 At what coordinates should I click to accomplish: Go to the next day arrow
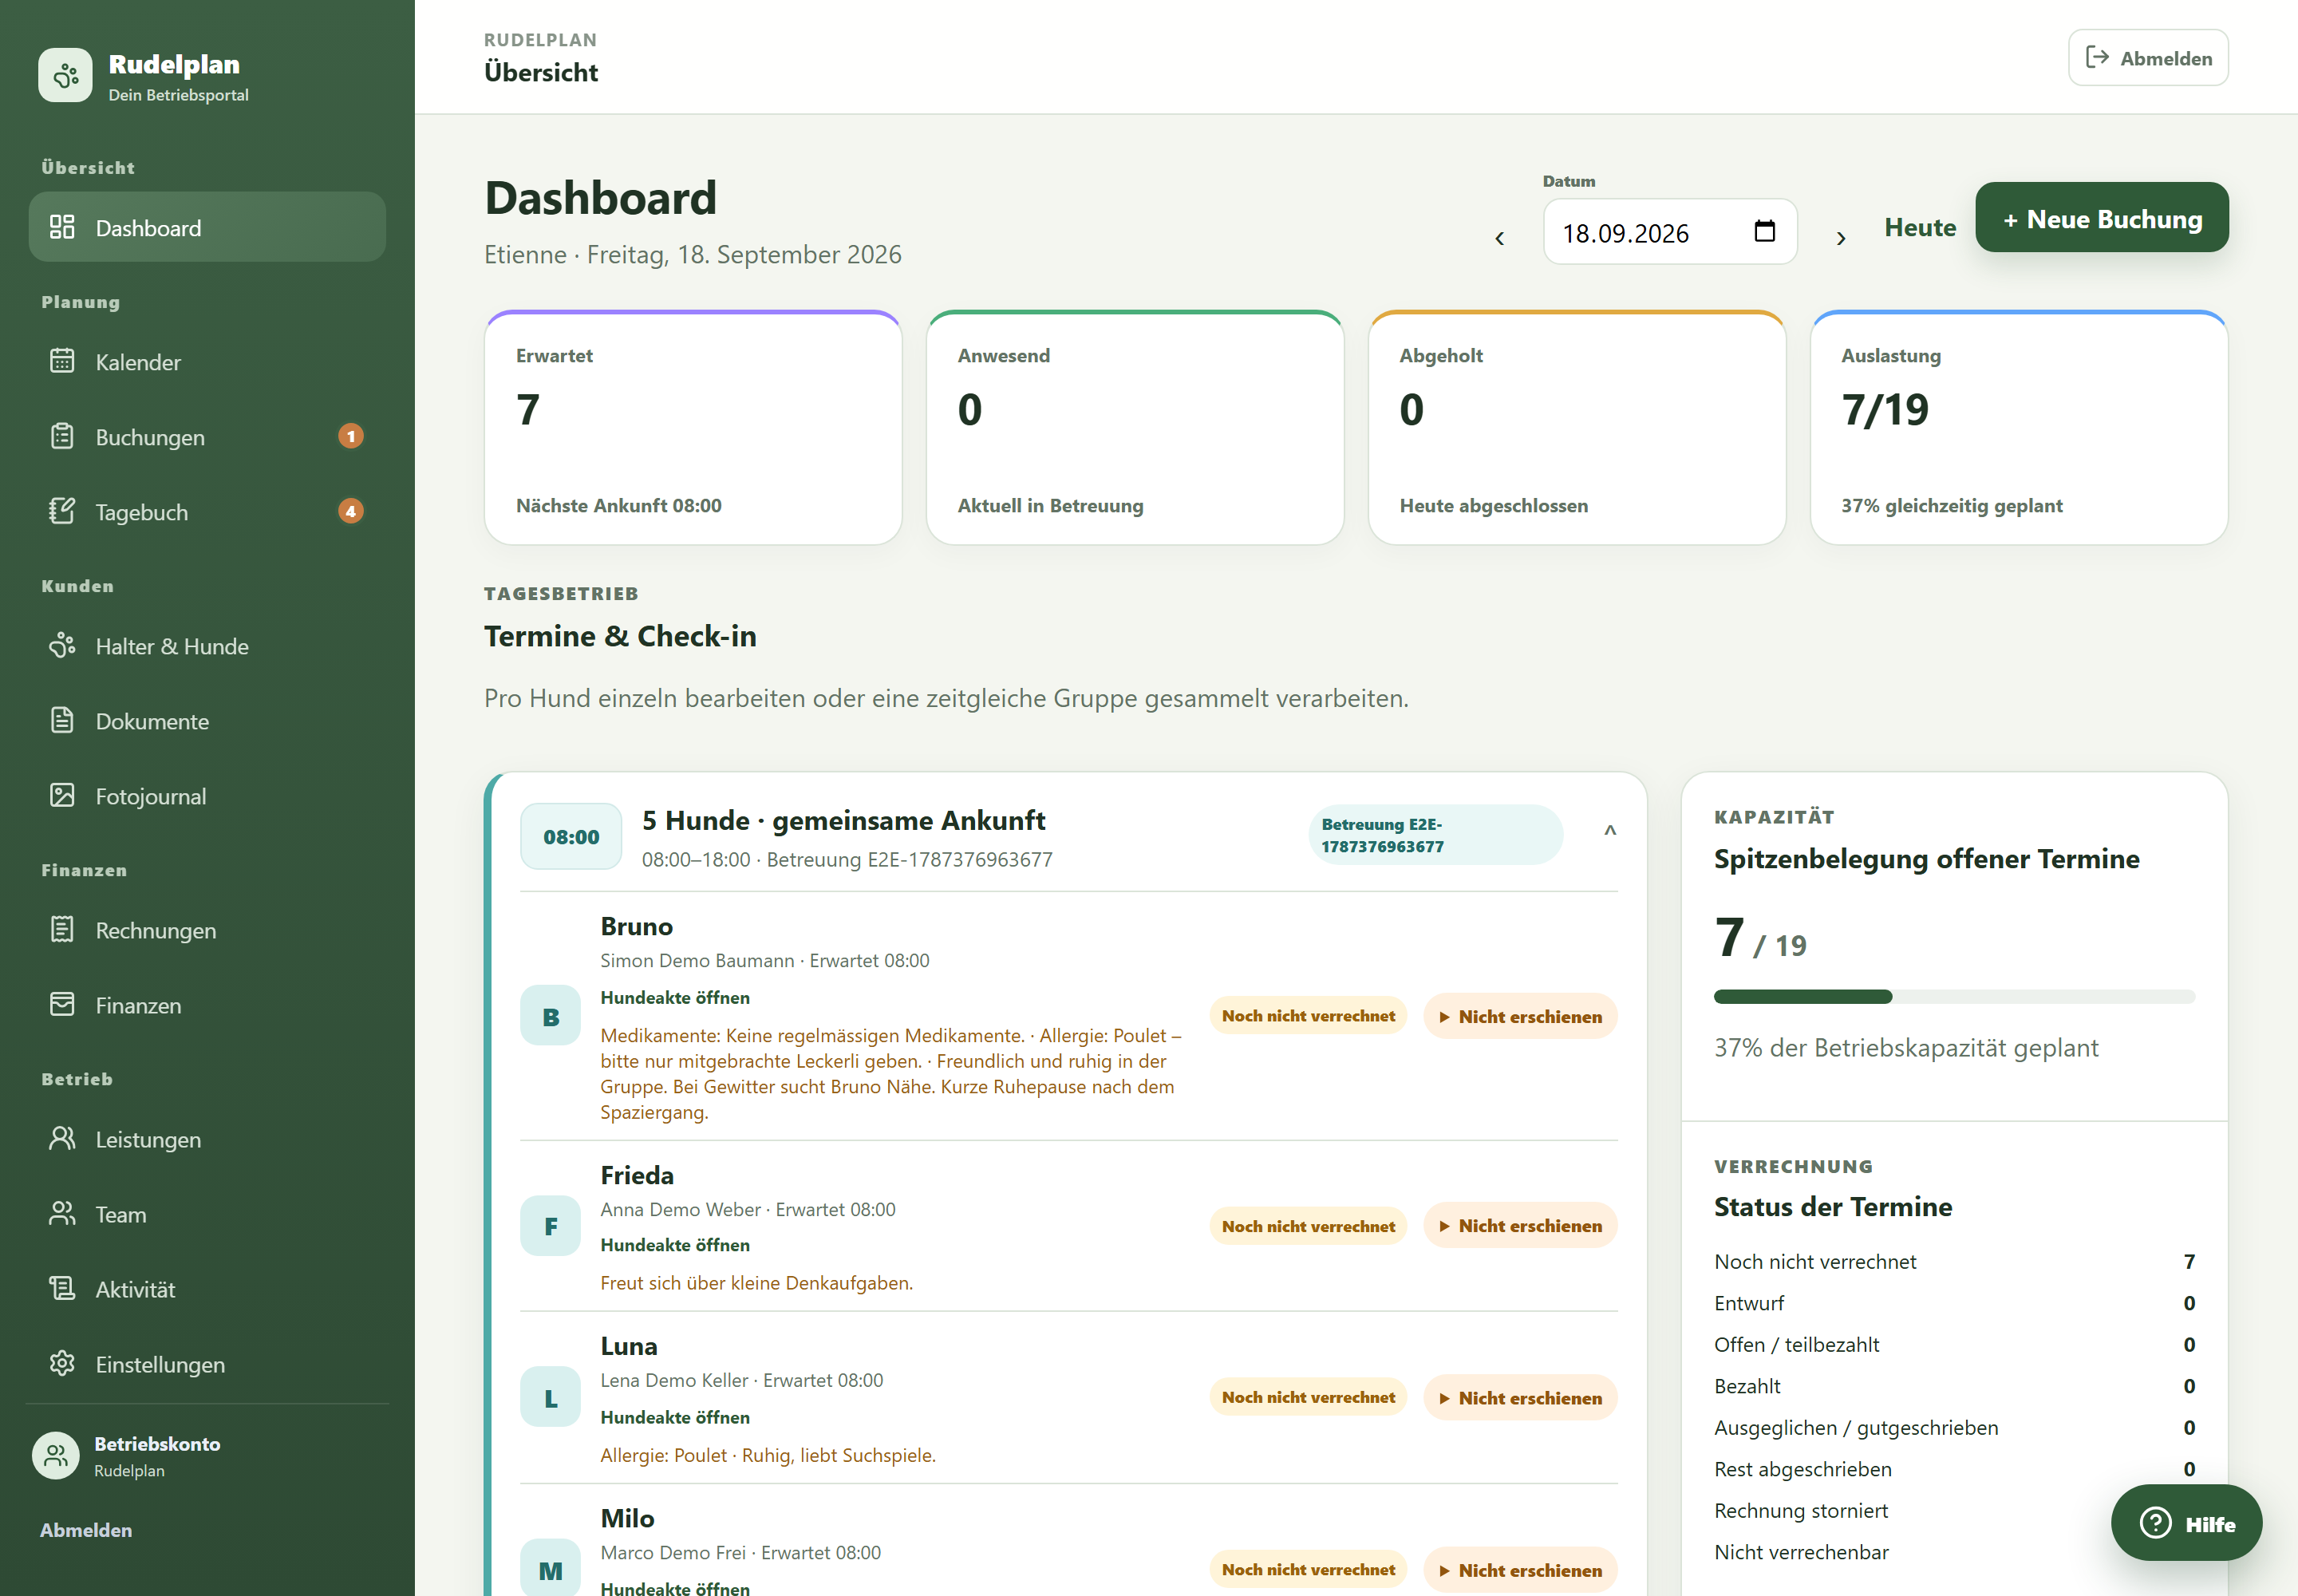click(x=1841, y=237)
